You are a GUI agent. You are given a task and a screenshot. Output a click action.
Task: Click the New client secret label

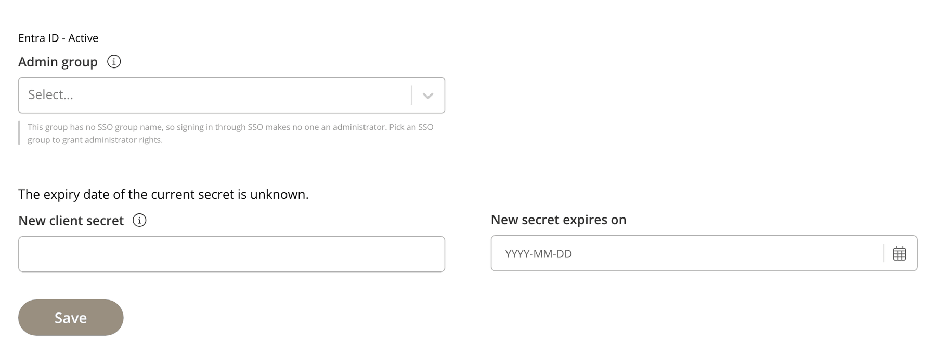pos(71,221)
